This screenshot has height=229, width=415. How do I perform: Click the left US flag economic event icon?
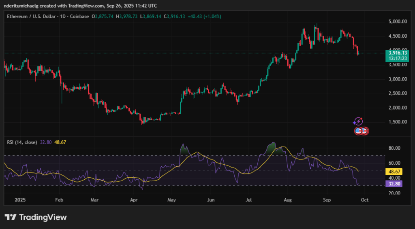point(358,130)
